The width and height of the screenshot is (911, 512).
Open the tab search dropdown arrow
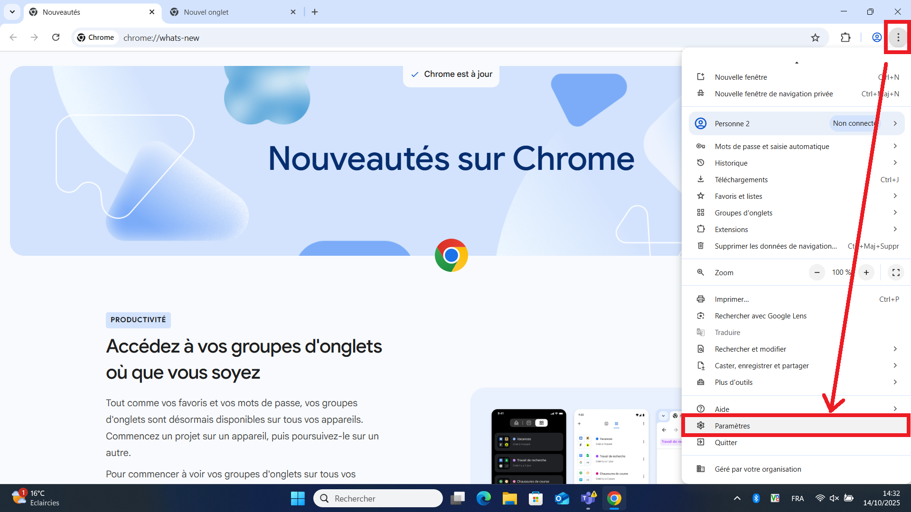(x=12, y=12)
